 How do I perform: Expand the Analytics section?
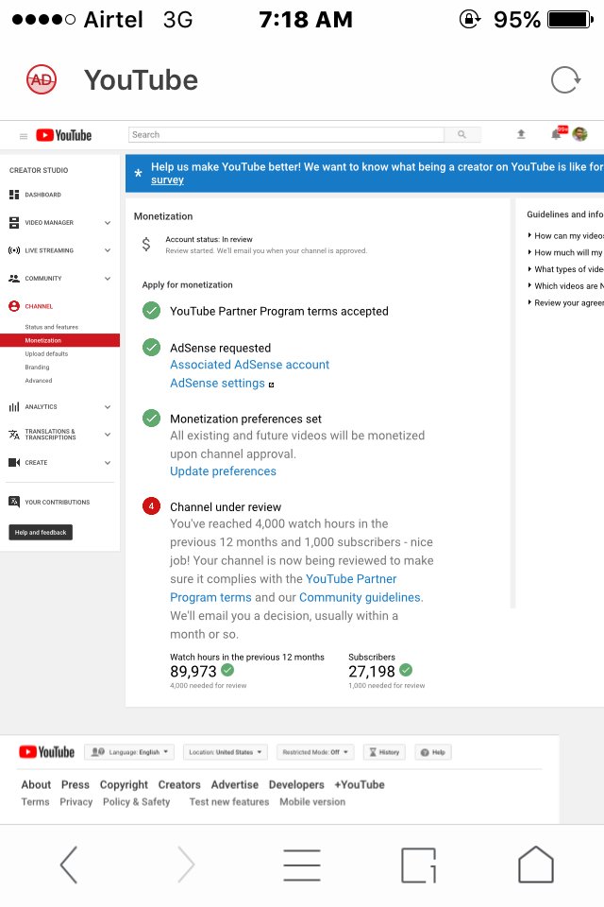[108, 407]
